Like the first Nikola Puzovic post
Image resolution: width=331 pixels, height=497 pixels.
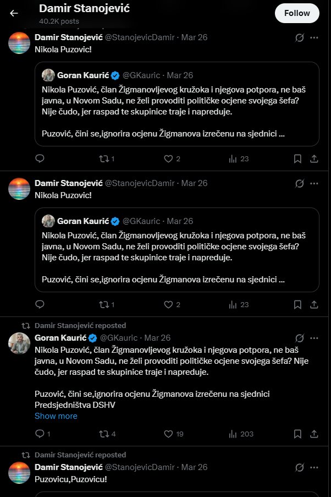[x=169, y=159]
